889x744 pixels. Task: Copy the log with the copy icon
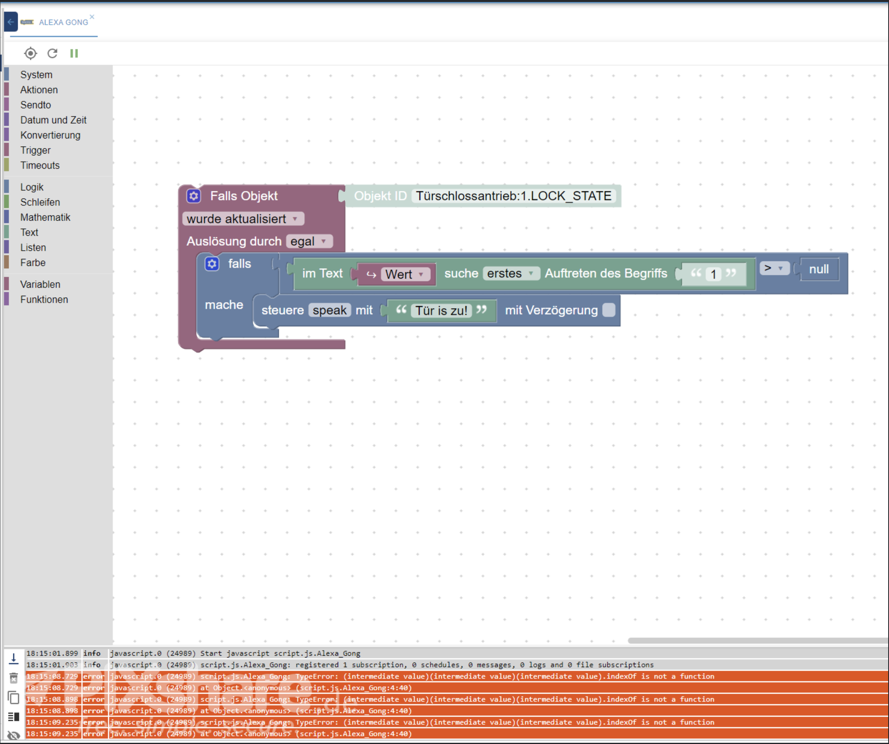(x=14, y=697)
